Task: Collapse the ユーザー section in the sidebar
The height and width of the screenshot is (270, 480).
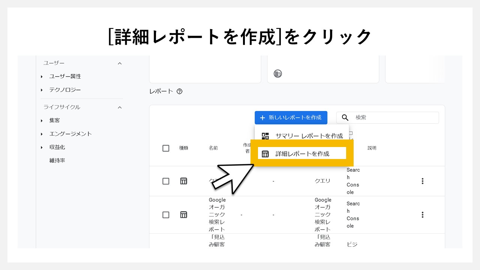Action: click(119, 63)
